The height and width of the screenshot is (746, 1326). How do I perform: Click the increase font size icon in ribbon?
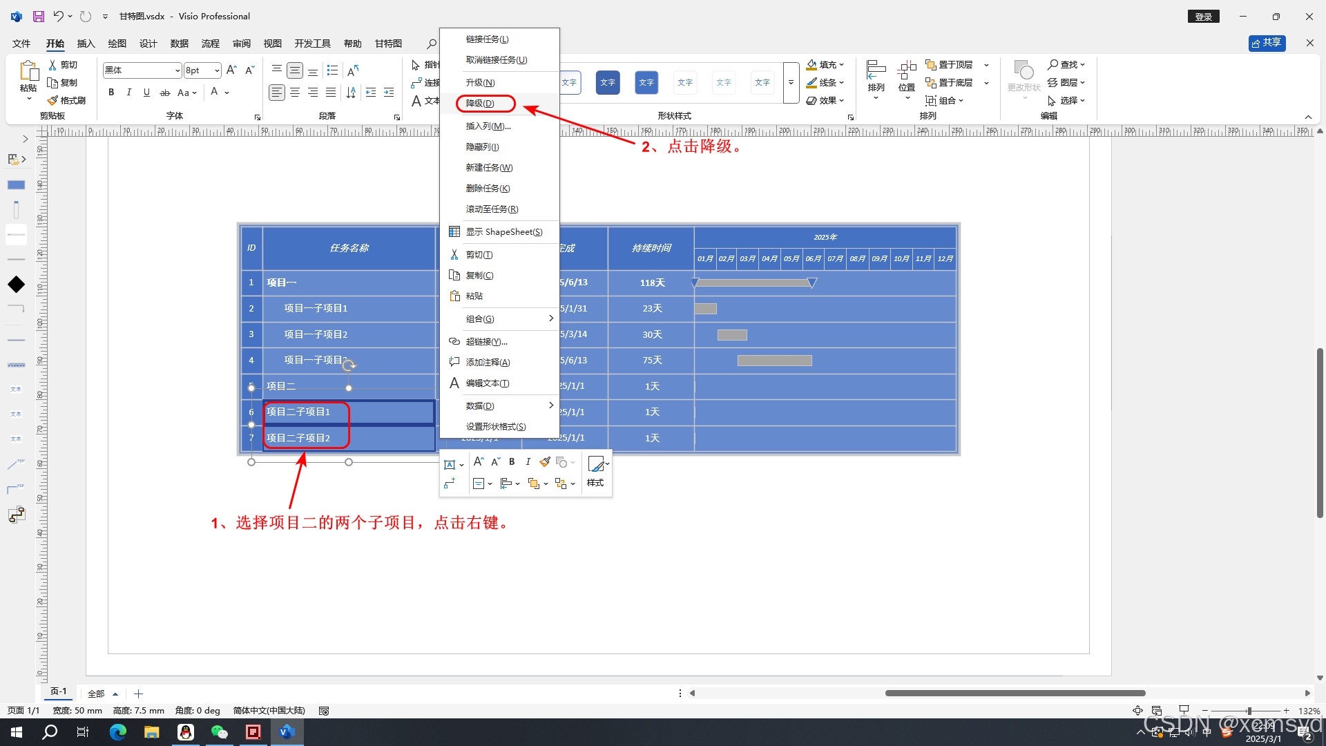pos(231,70)
